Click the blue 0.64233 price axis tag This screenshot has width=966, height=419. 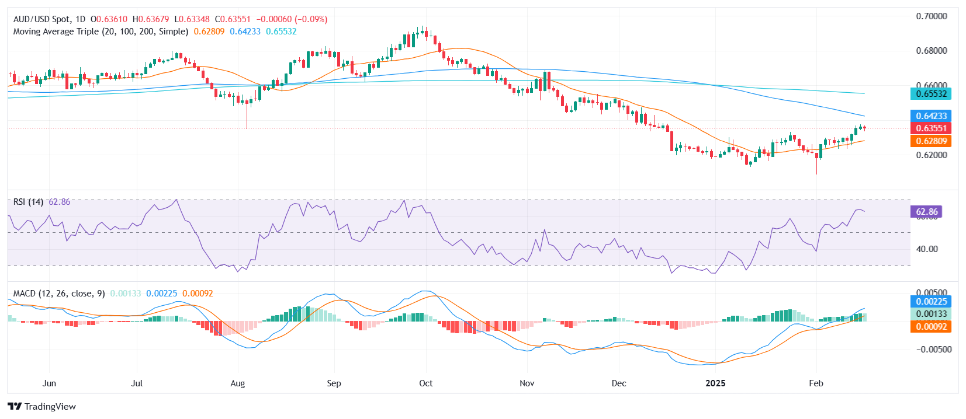pos(931,116)
